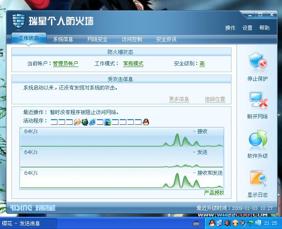Image resolution: width=282 pixels, height=229 pixels.
Task: Click the first blank window icon in active programs
Action: tap(54, 122)
